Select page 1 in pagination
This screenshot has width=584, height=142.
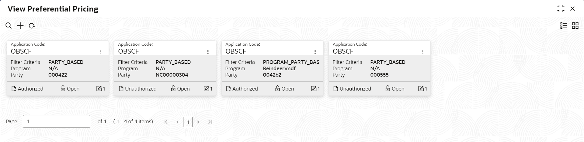click(x=188, y=122)
